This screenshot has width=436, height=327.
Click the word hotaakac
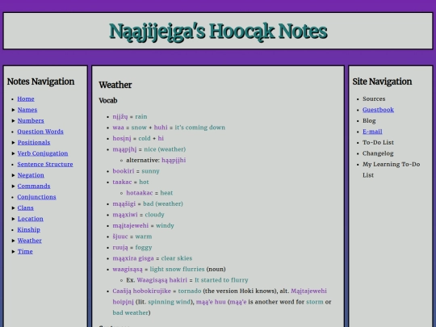140,193
